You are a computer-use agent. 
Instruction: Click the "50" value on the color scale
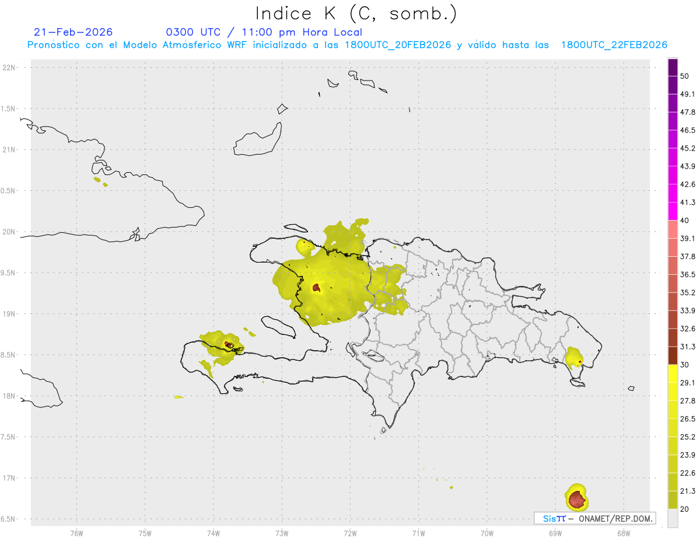[685, 76]
